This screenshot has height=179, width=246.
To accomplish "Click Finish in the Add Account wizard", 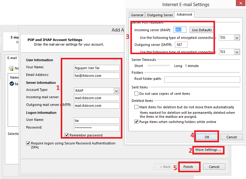I will tap(188, 167).
